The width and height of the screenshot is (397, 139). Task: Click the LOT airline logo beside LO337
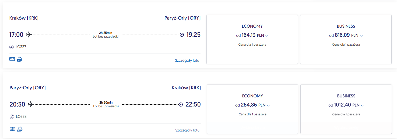point(12,47)
